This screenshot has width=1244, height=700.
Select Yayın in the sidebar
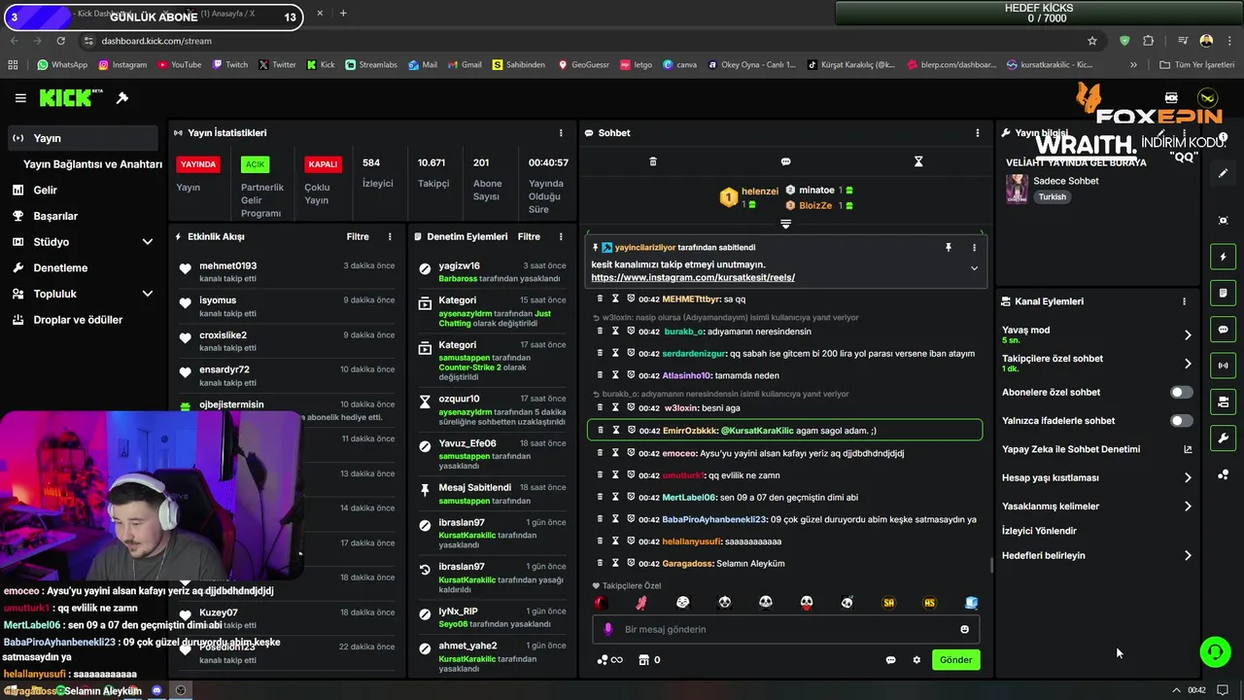(x=83, y=138)
